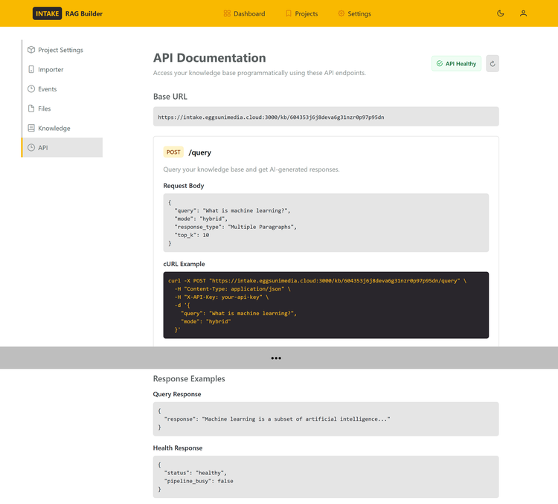Open the Dashboard nav item
Image resolution: width=558 pixels, height=504 pixels.
[x=244, y=13]
